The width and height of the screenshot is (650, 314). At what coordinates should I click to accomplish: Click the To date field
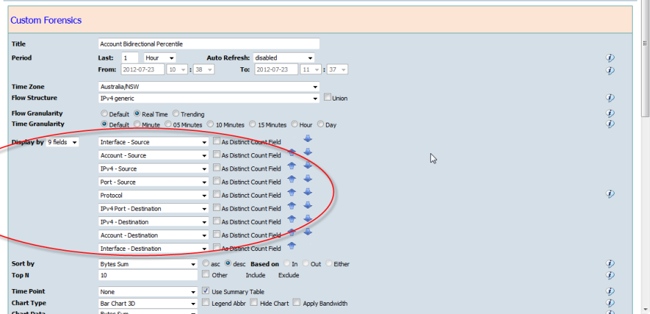pos(276,69)
